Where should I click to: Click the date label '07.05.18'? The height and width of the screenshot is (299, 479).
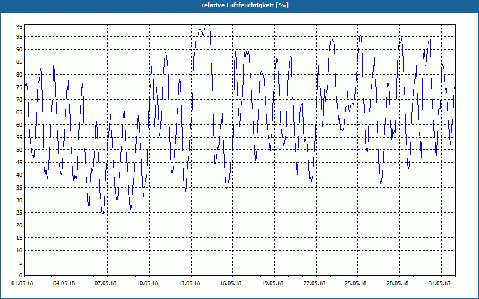pyautogui.click(x=106, y=283)
